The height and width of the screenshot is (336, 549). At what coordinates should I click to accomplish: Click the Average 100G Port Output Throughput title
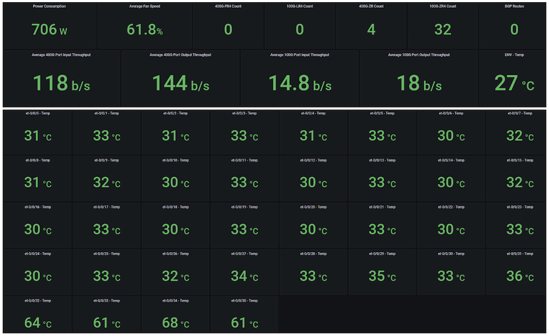[418, 55]
